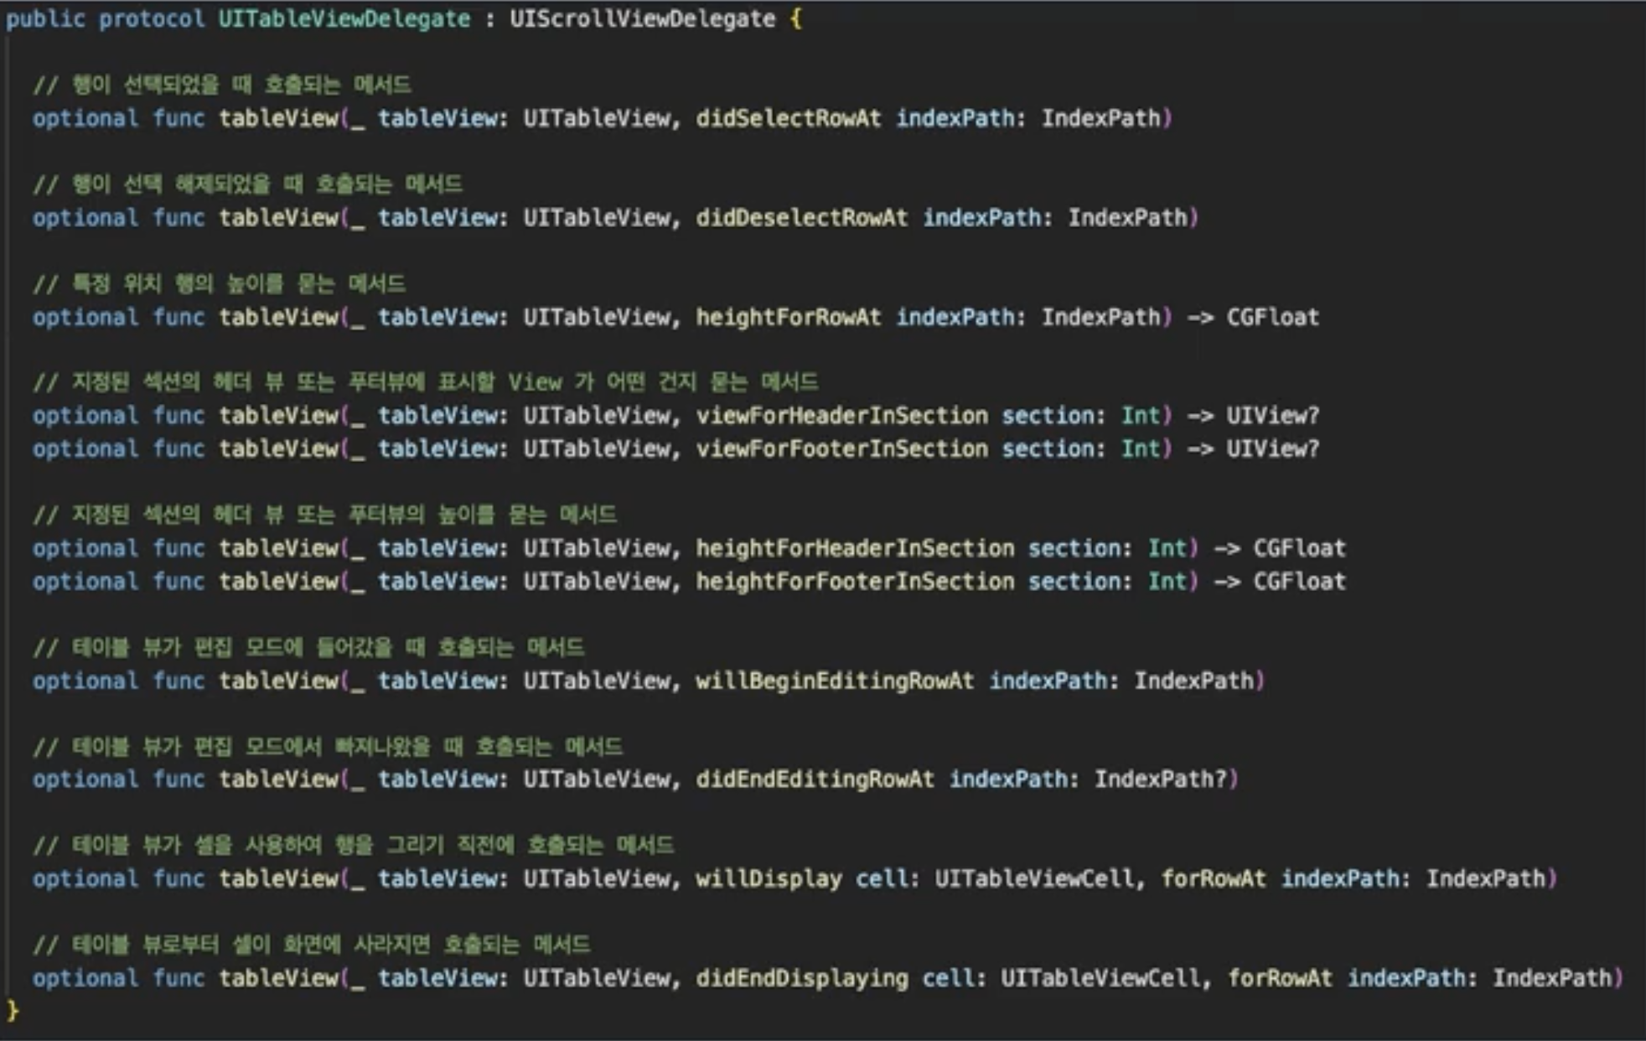Screen dimensions: 1646x1041
Task: Click UIScrollViewDelegate in the protocol declaration
Action: click(642, 19)
